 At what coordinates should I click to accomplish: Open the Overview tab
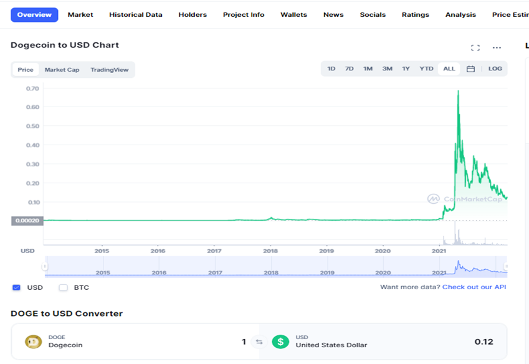34,15
